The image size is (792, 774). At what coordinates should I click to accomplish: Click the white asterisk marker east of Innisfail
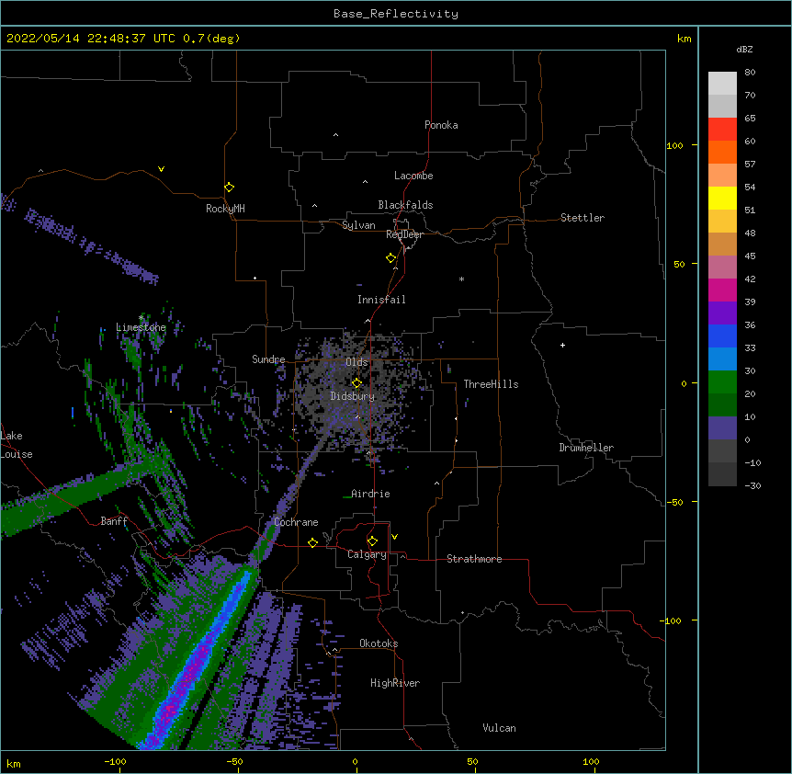[461, 279]
